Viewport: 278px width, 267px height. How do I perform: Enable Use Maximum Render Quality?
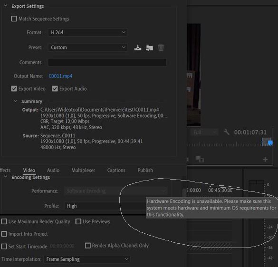pos(4,221)
